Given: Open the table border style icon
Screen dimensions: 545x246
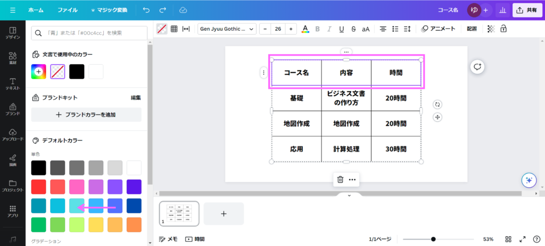Looking at the screenshot, I should coord(174,29).
